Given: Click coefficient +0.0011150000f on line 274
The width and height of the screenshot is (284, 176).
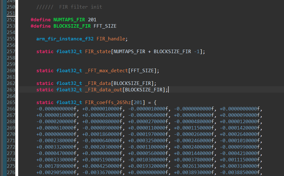Looking at the screenshot, I should coord(240,160).
